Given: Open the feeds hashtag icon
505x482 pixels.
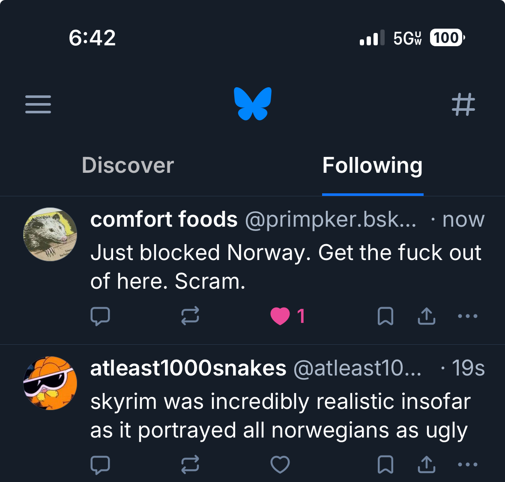Looking at the screenshot, I should pyautogui.click(x=463, y=104).
